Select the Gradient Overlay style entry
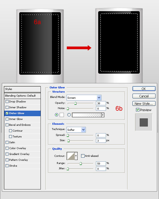The width and height of the screenshot is (159, 199). pyautogui.click(x=19, y=154)
